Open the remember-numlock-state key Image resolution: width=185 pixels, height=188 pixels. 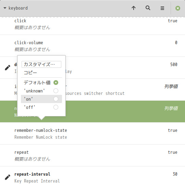tap(92, 134)
